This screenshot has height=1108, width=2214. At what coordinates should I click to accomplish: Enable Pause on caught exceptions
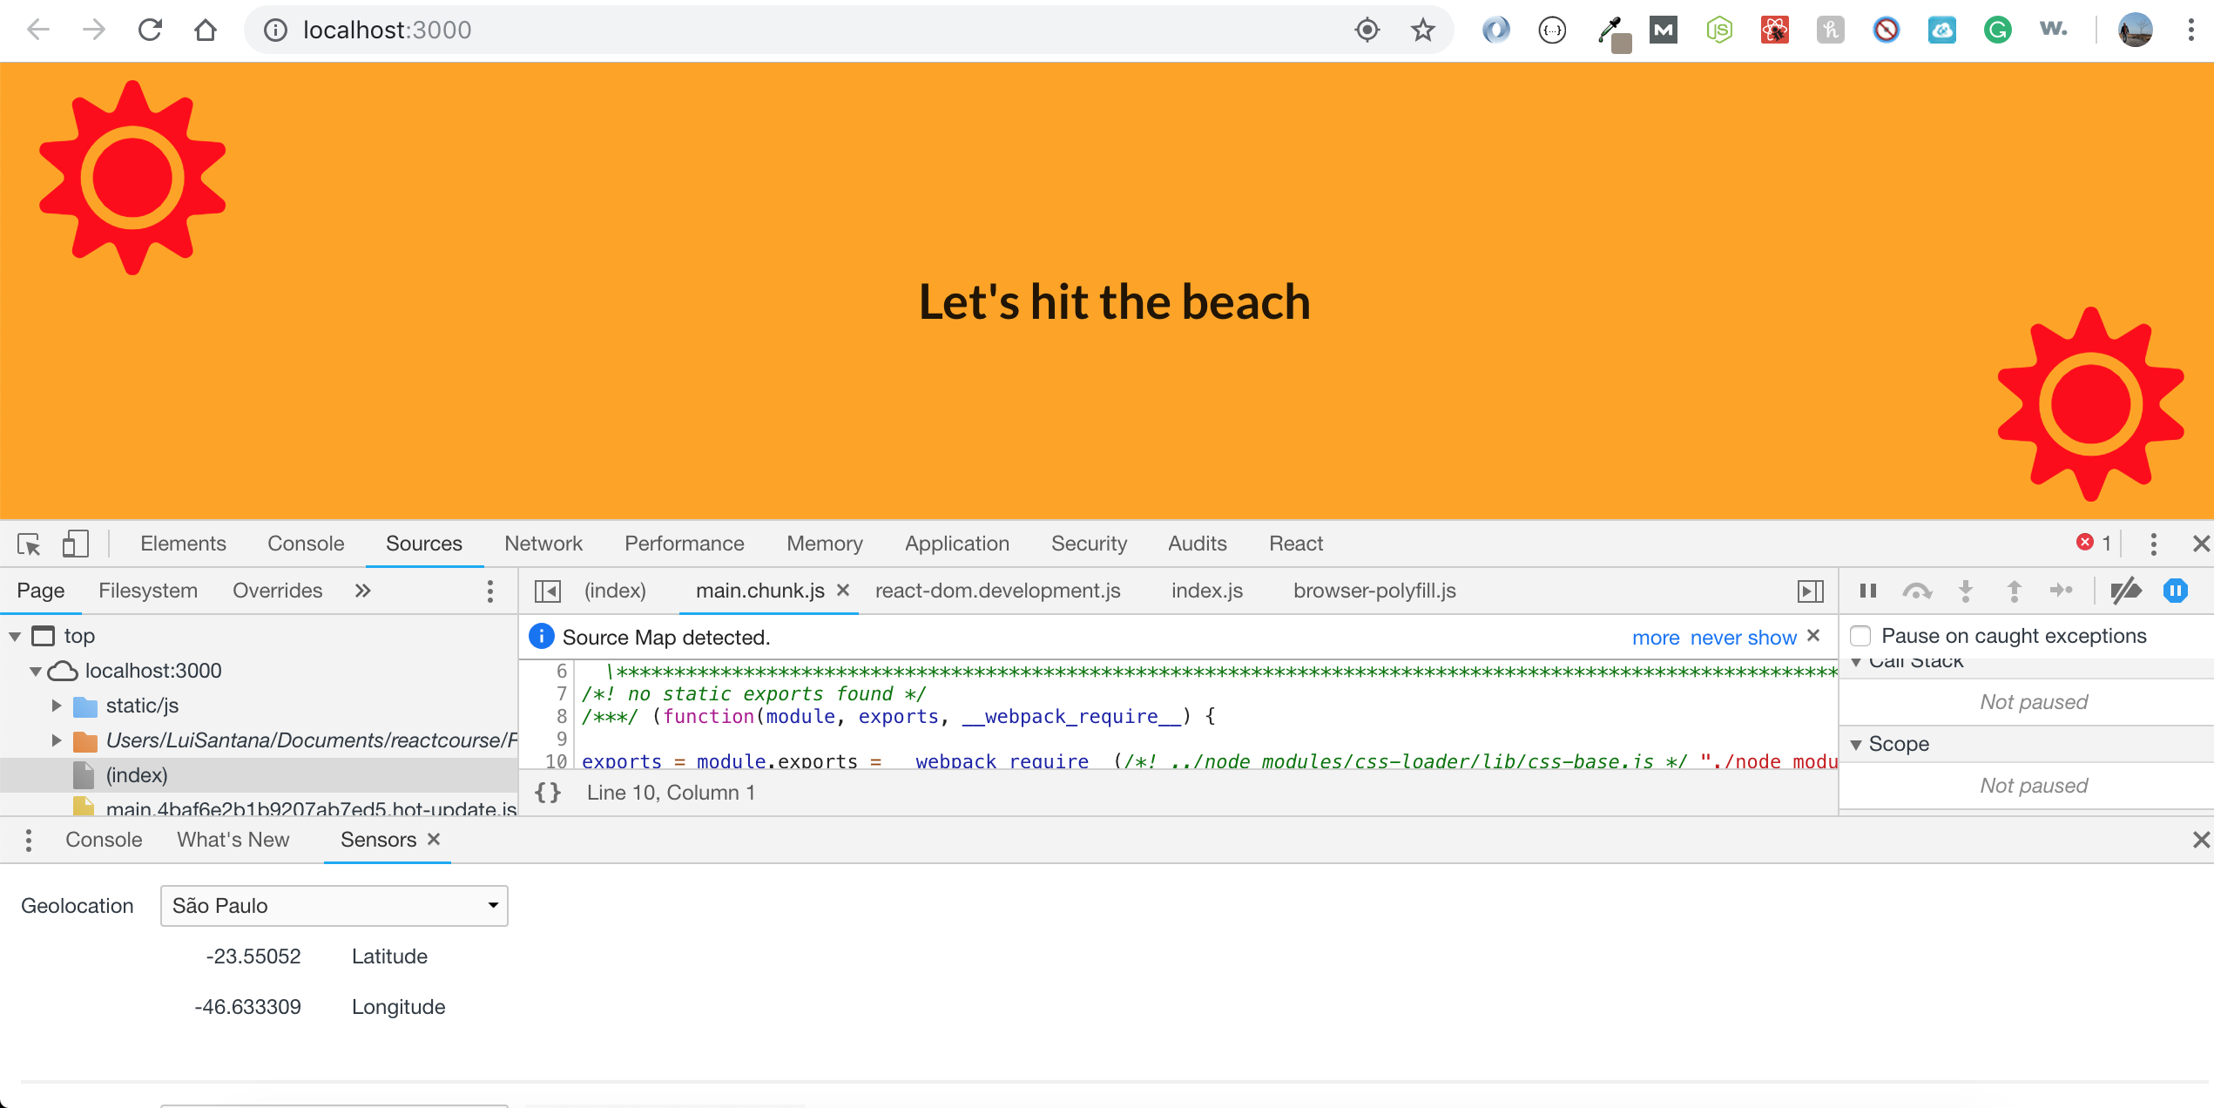coord(1862,636)
